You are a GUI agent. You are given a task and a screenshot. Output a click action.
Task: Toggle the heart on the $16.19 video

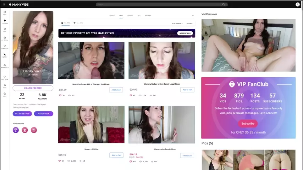(x=131, y=161)
